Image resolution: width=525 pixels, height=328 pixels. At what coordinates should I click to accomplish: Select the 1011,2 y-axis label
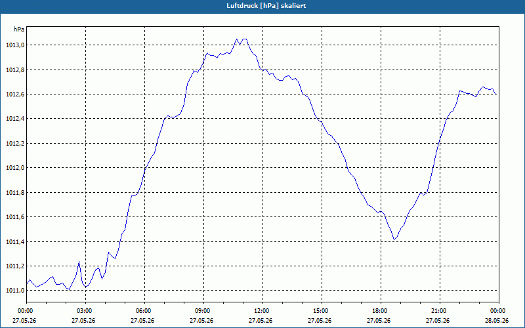tap(15, 266)
